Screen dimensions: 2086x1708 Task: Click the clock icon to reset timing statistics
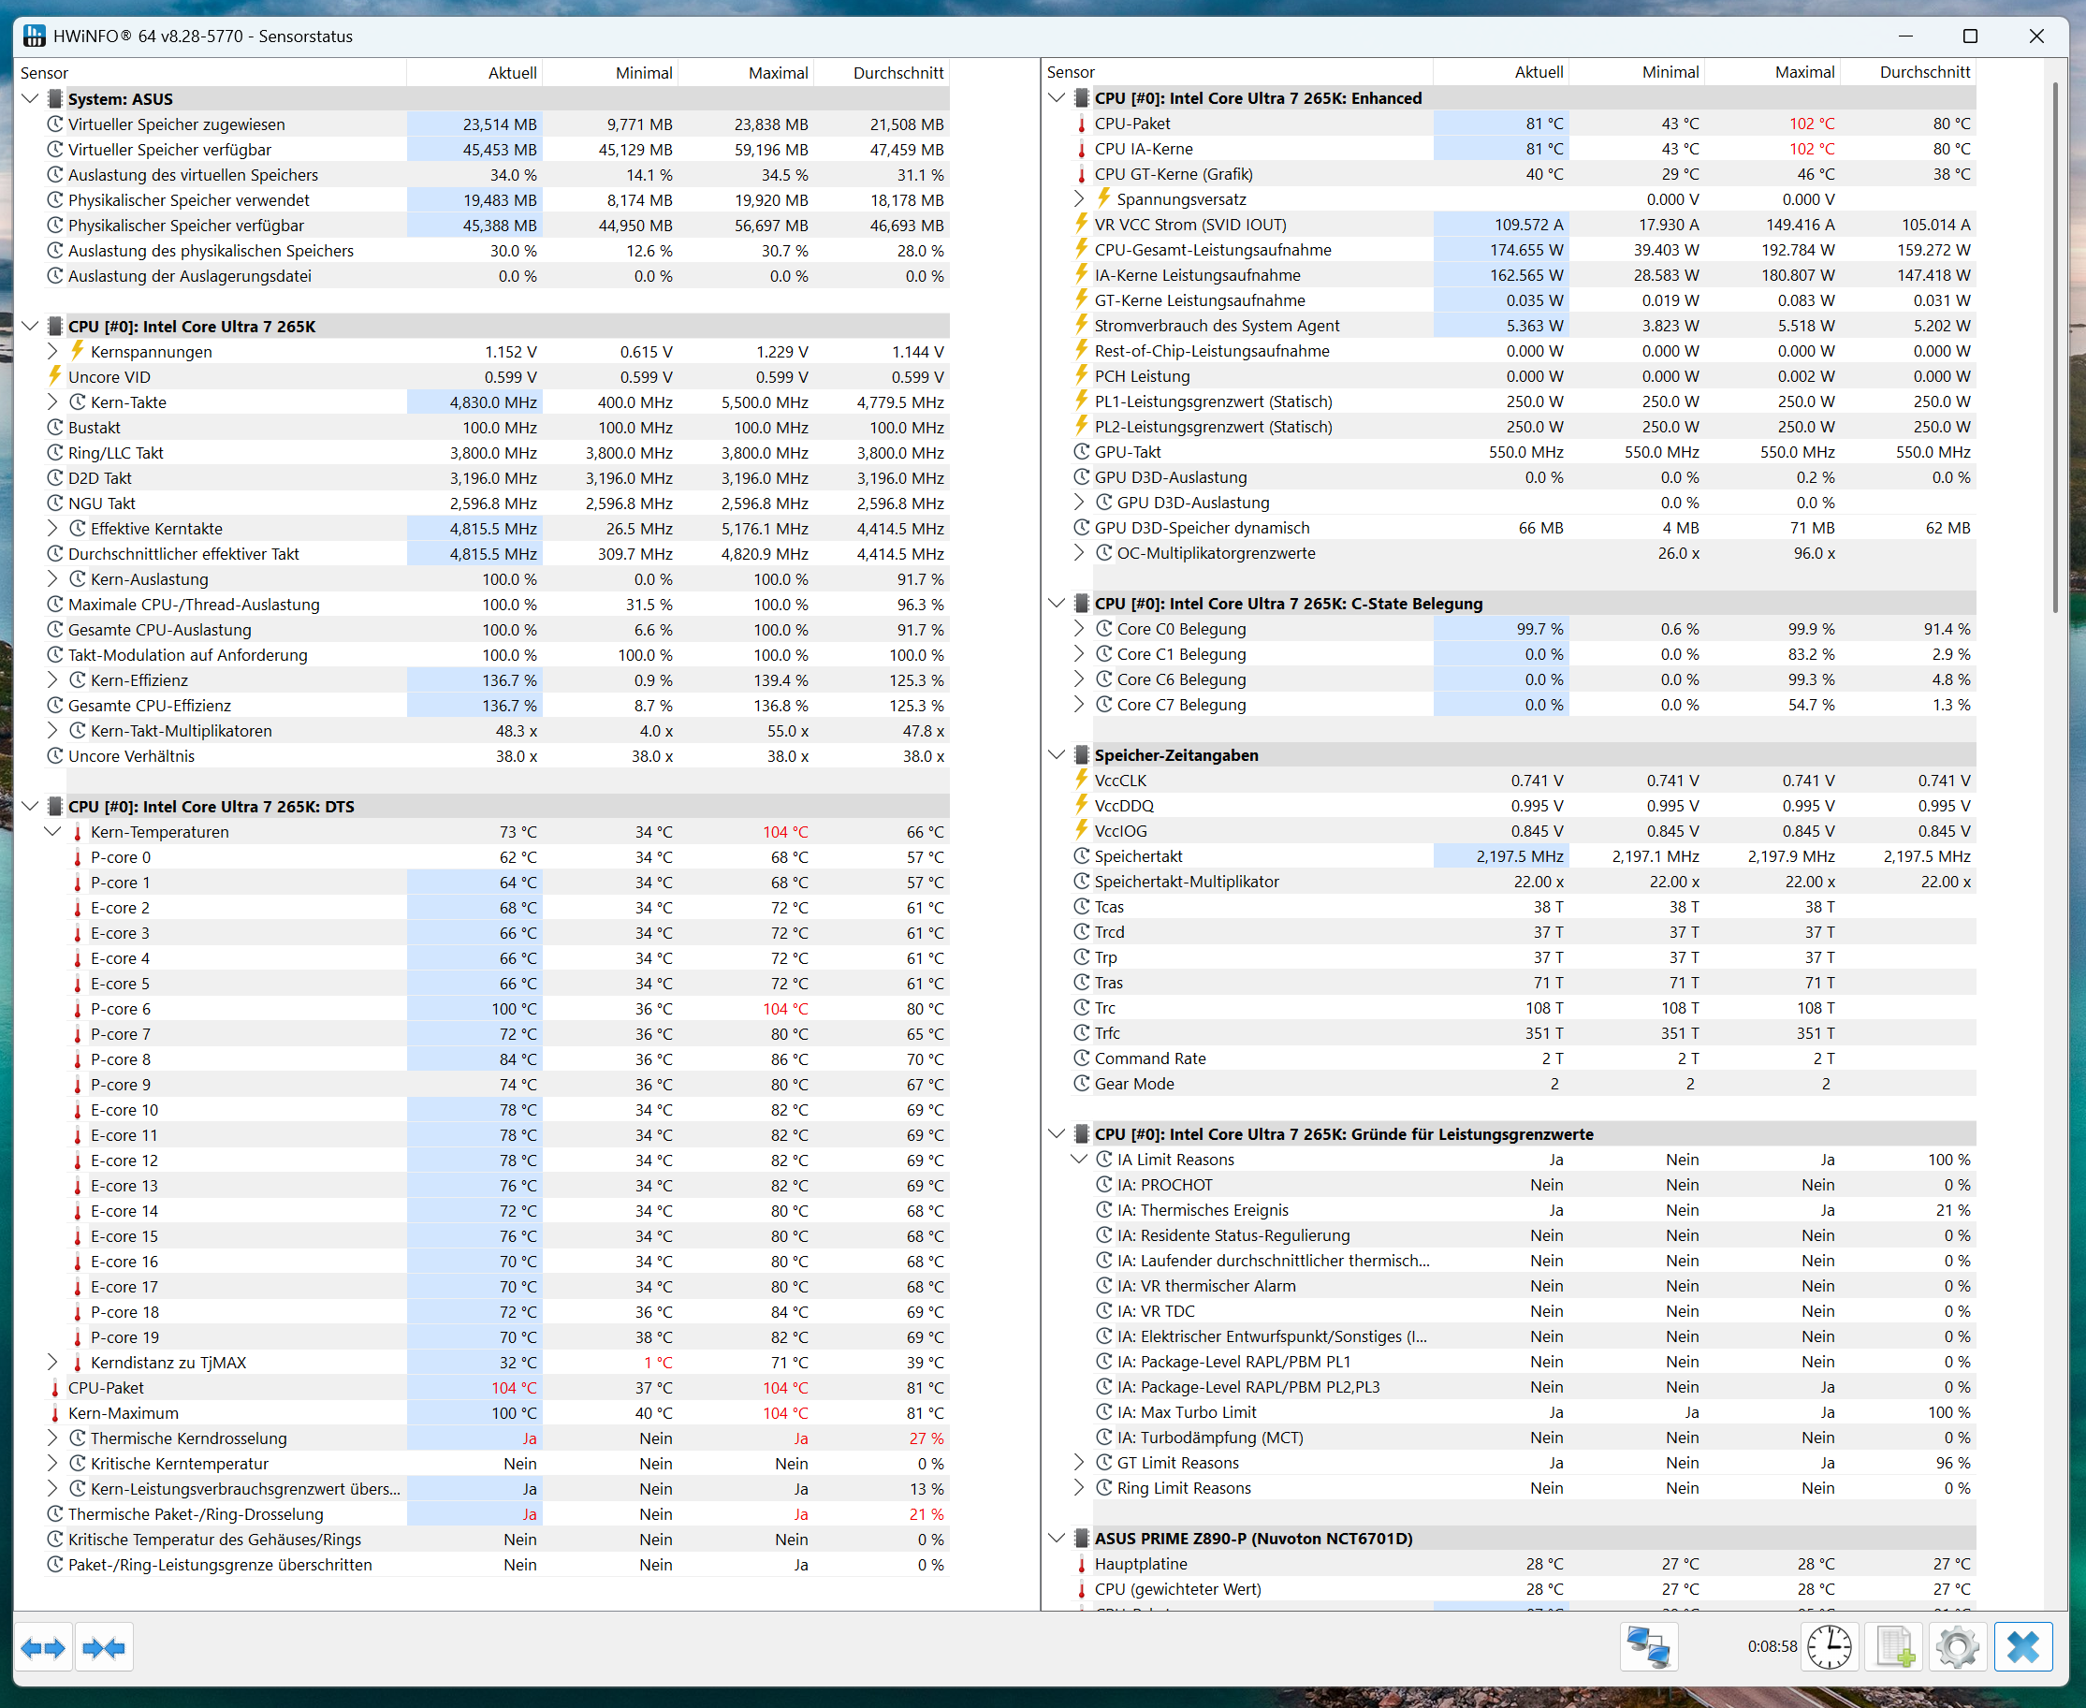click(x=1829, y=1647)
